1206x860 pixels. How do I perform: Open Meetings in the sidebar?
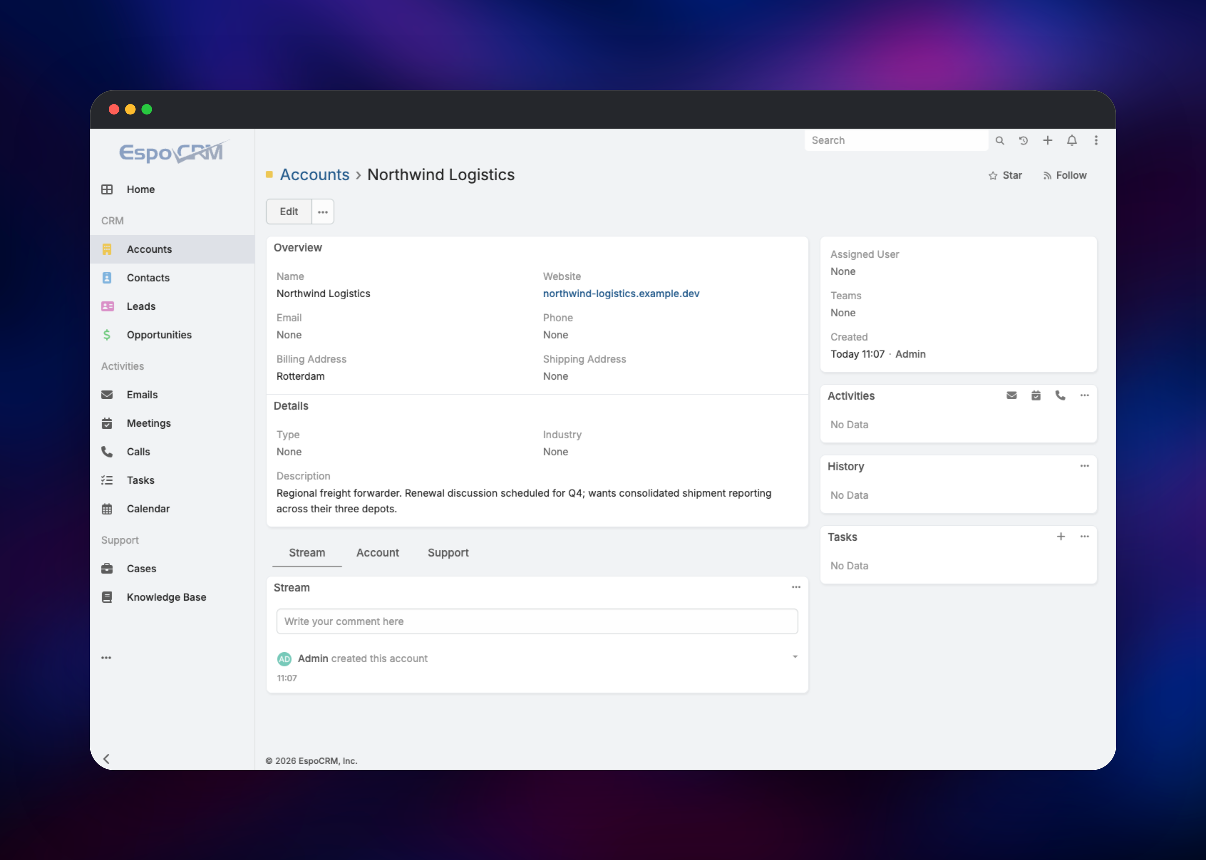tap(172, 424)
